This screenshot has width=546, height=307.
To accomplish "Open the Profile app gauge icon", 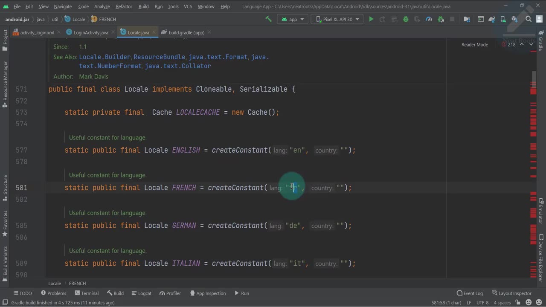I will tap(429, 19).
